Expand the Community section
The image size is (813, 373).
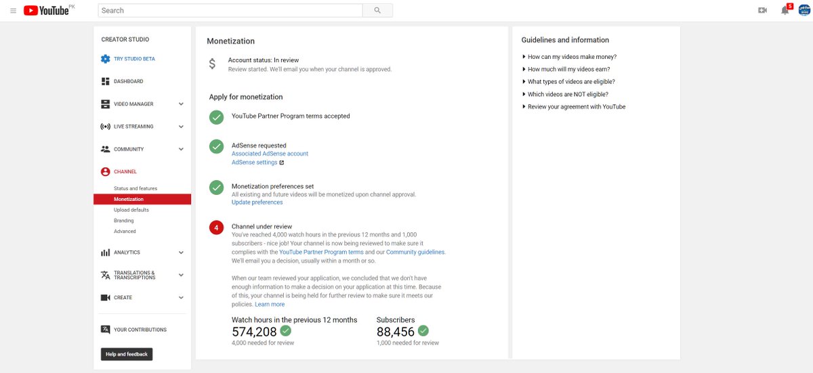coord(181,149)
